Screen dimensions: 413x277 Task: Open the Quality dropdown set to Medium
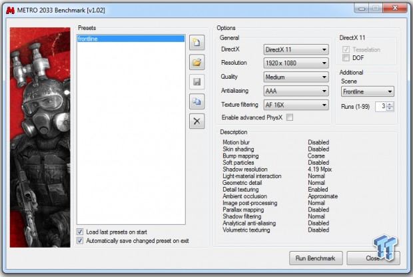296,77
